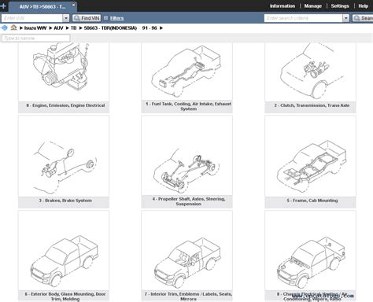Open a new tab with plus icon

pyautogui.click(x=3, y=6)
